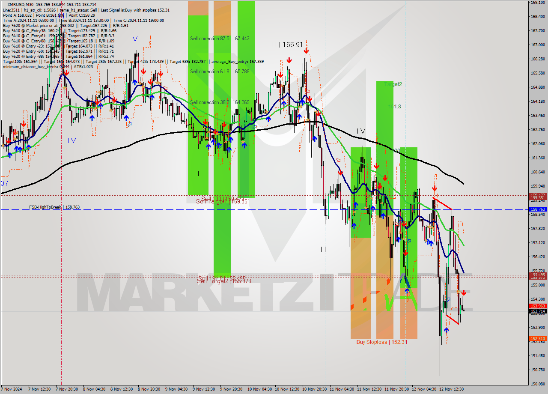Viewport: 548px width, 394px height.
Task: Select the 'Point A:158.032' value
Action: [17, 15]
